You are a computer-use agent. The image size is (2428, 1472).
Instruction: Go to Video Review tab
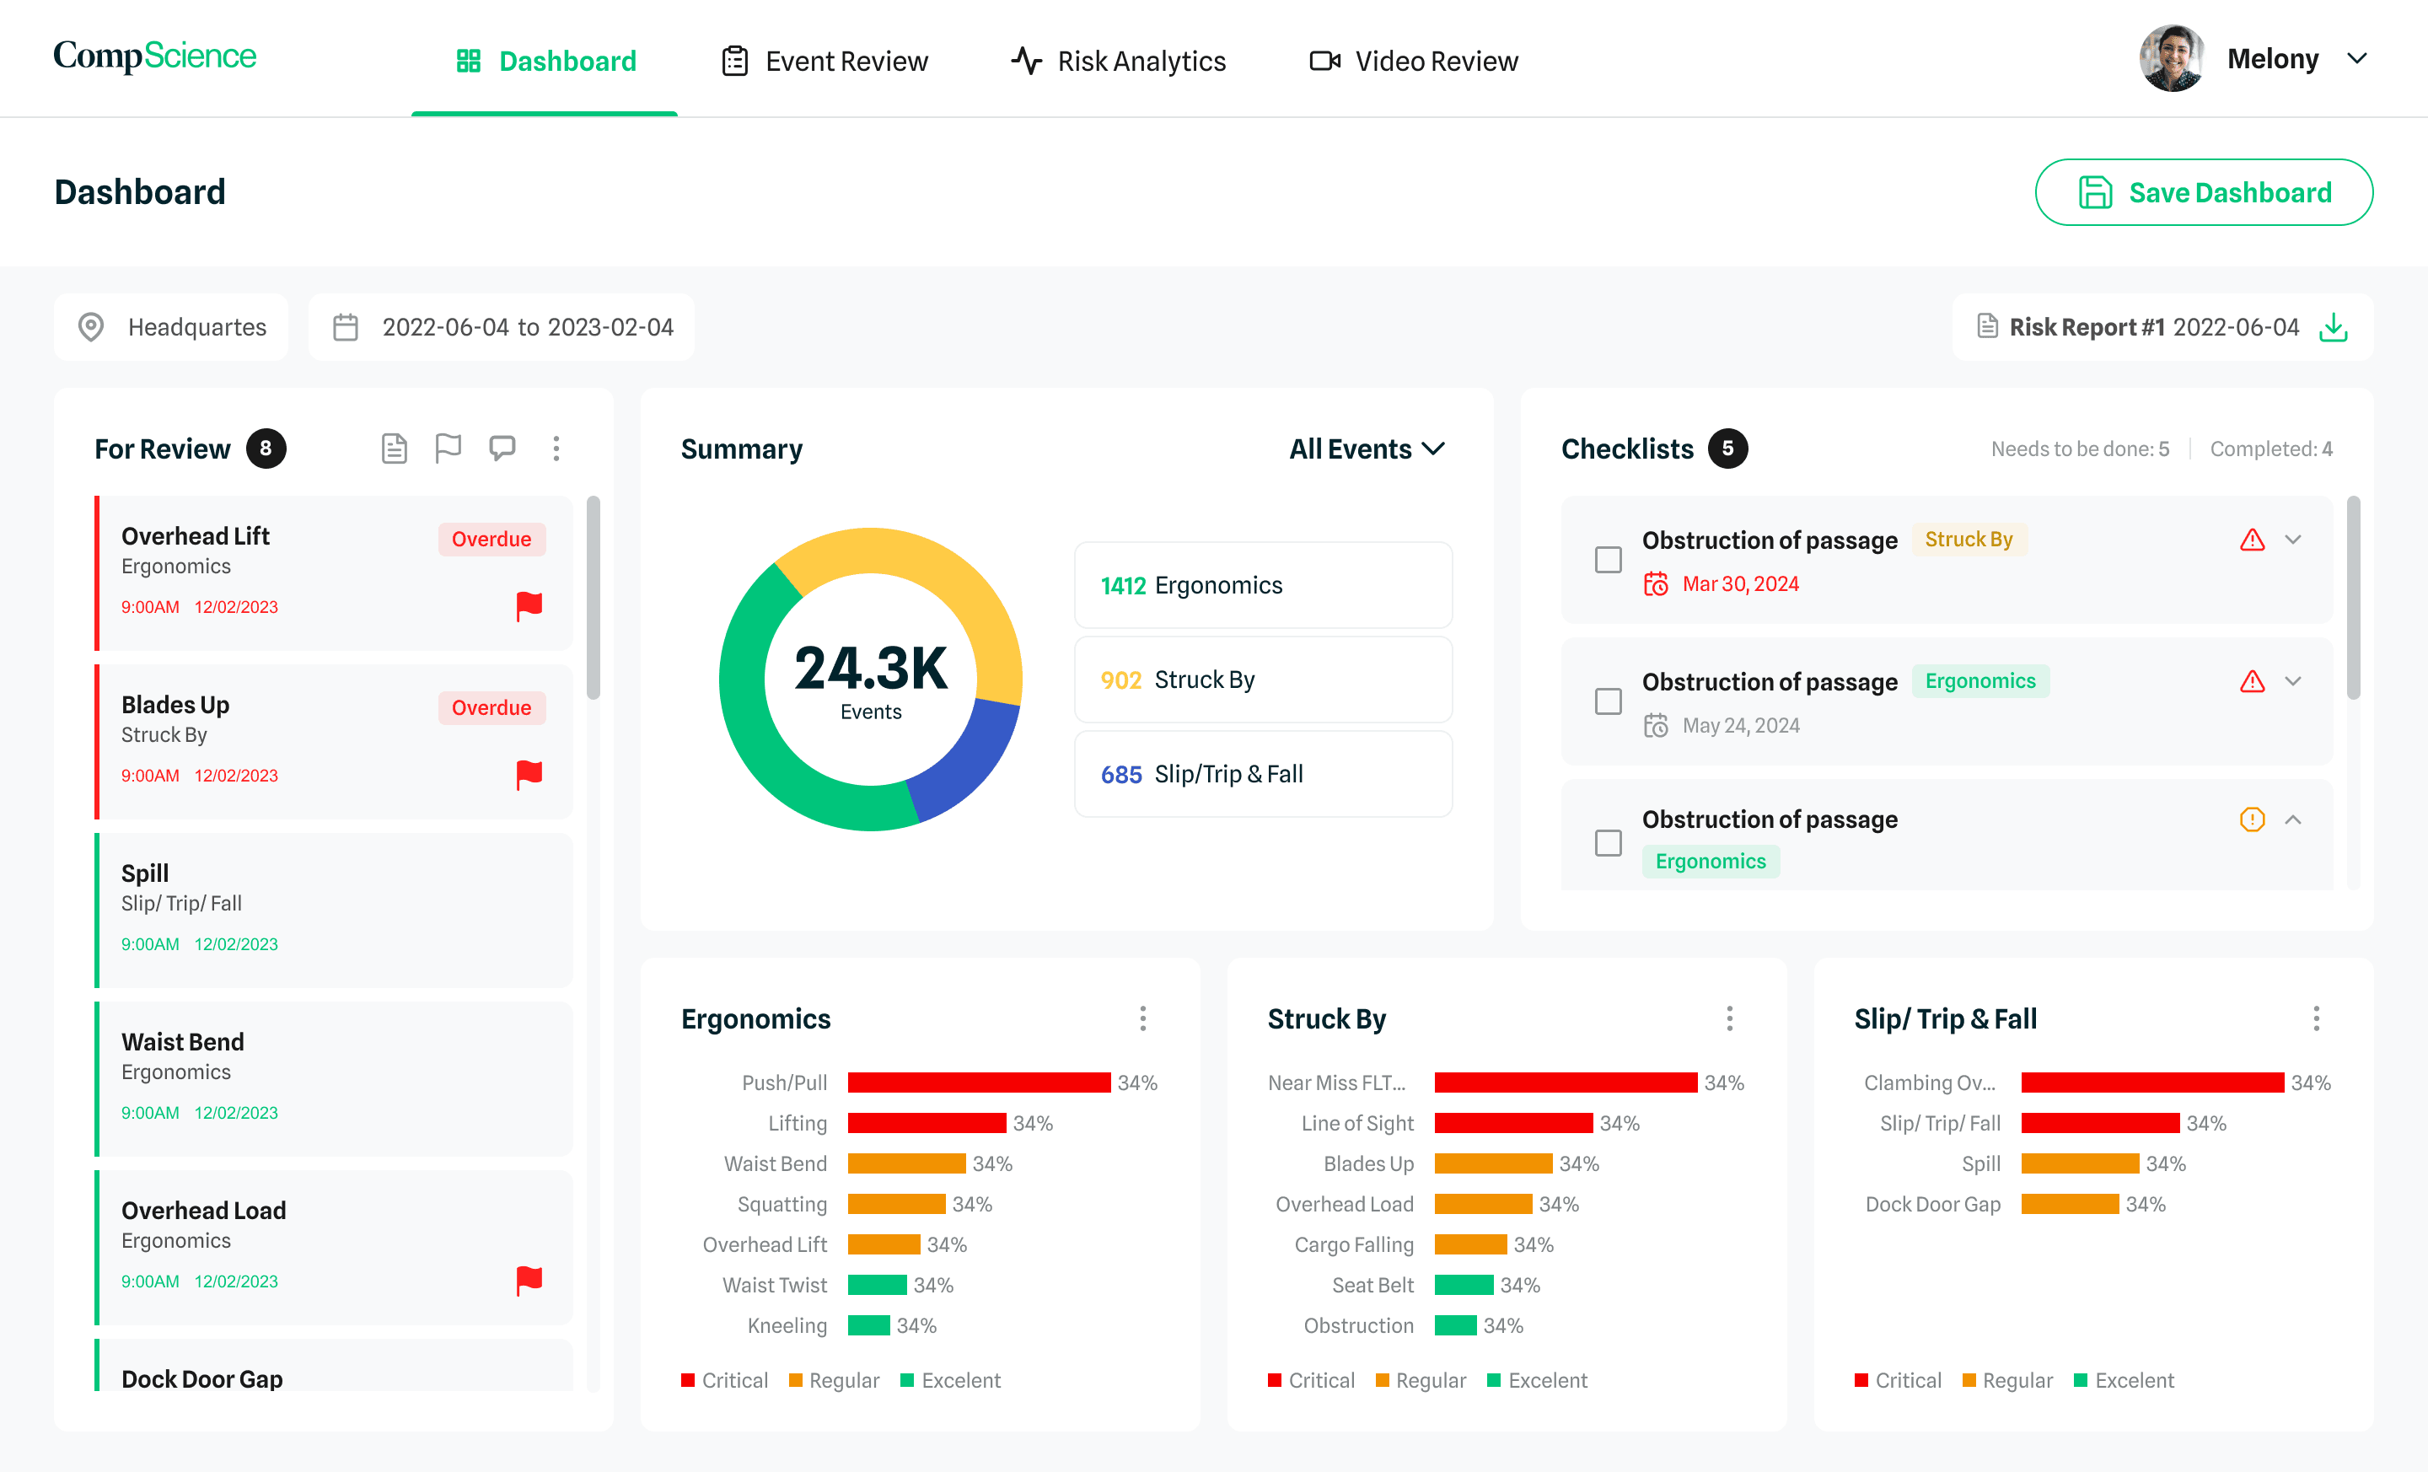(x=1414, y=61)
